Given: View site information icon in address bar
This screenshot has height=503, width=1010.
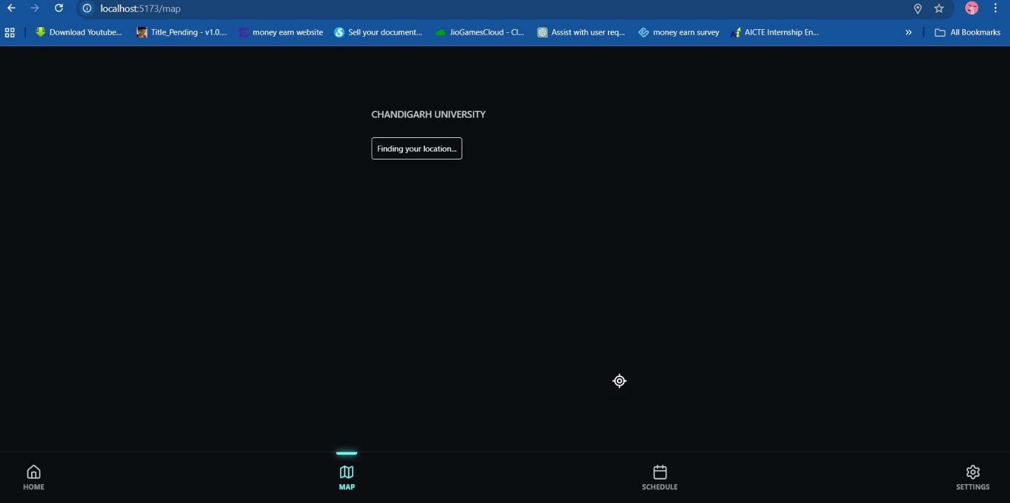Looking at the screenshot, I should pyautogui.click(x=87, y=9).
